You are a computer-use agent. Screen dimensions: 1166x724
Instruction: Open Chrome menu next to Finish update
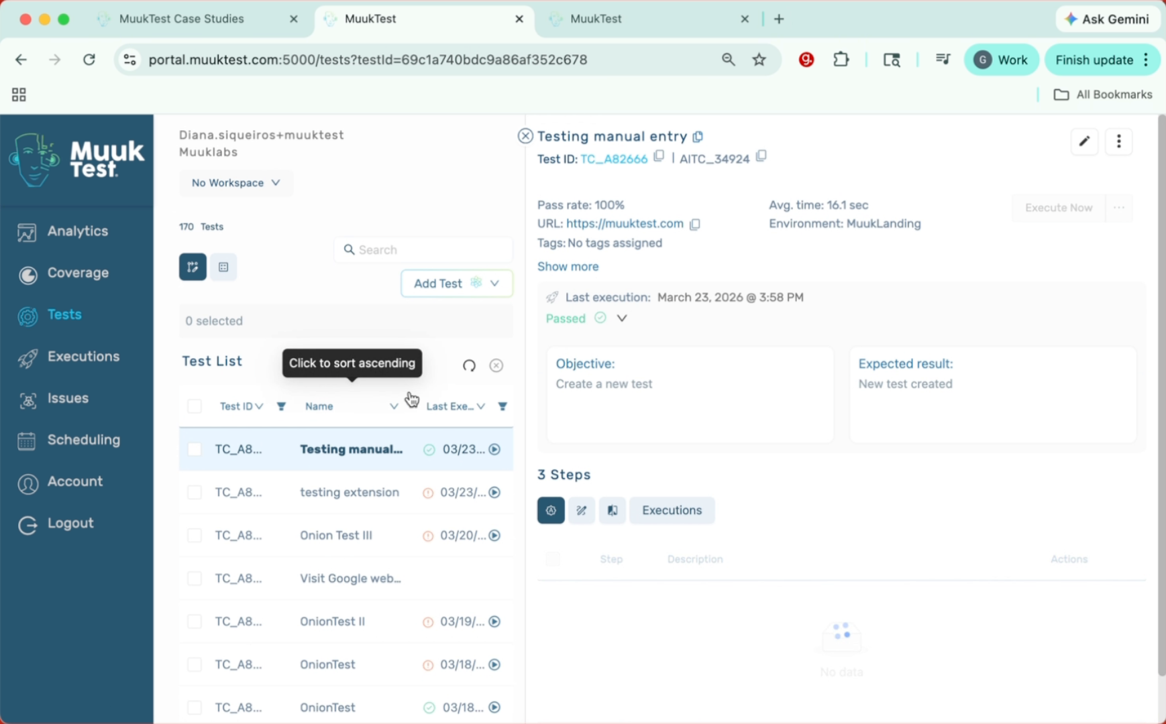(1147, 60)
